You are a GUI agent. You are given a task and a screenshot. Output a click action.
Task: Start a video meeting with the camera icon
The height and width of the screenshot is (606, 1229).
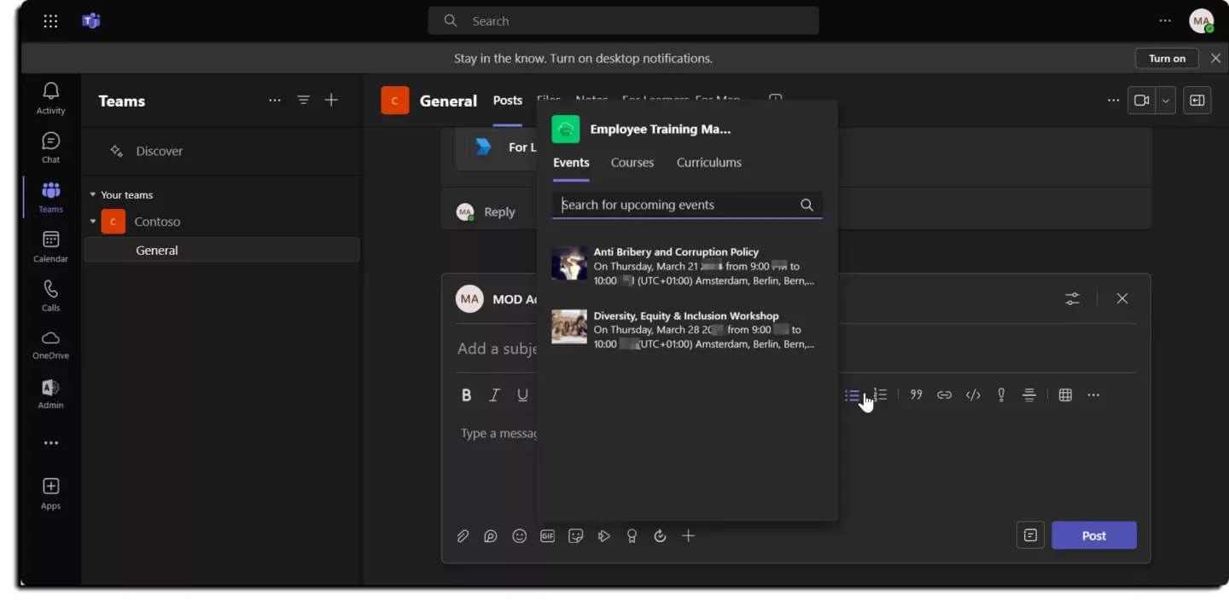pyautogui.click(x=1141, y=101)
